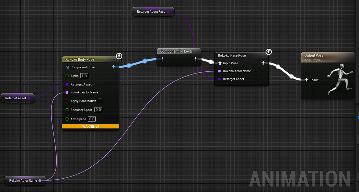Image resolution: width=359 pixels, height=192 pixels.
Task: Click the Retarget Asset pin on Rokoko Body Pose
Action: click(67, 84)
